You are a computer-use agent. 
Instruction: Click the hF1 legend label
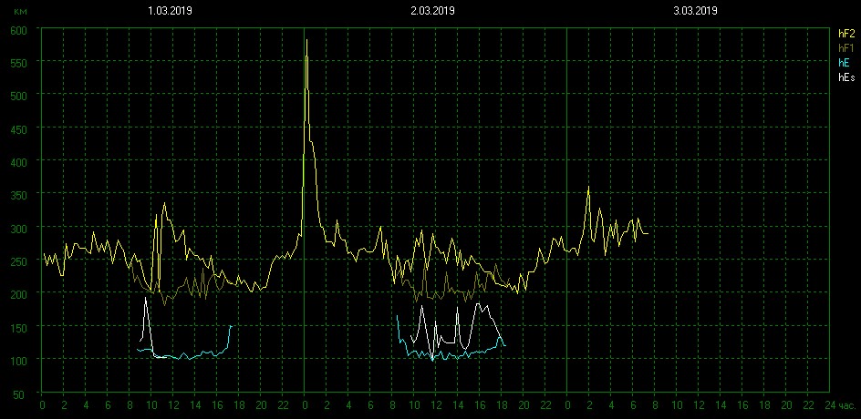pos(845,47)
